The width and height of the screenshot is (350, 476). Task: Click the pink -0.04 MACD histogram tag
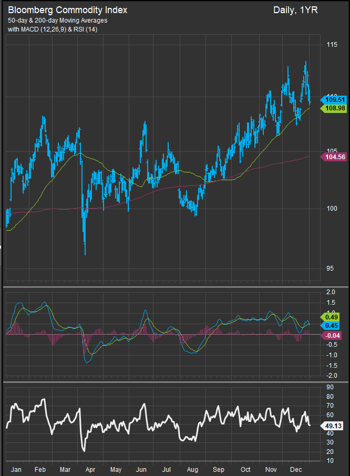(334, 335)
